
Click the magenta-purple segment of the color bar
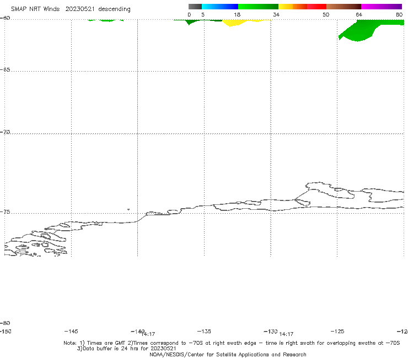pos(382,7)
